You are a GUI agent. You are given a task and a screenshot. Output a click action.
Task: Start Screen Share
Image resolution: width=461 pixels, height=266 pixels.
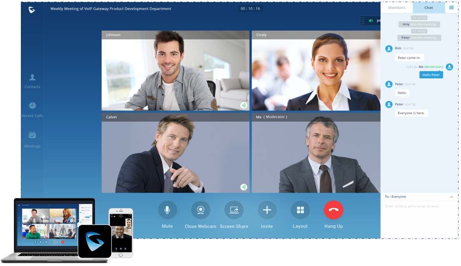[234, 210]
